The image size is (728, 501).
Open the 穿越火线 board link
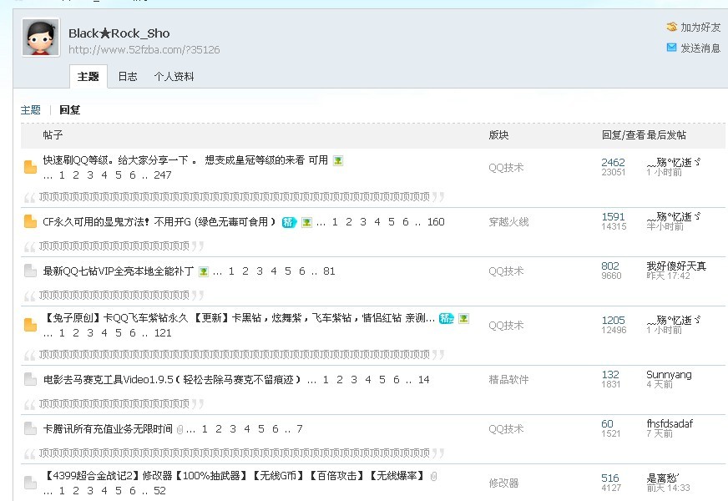click(x=508, y=222)
